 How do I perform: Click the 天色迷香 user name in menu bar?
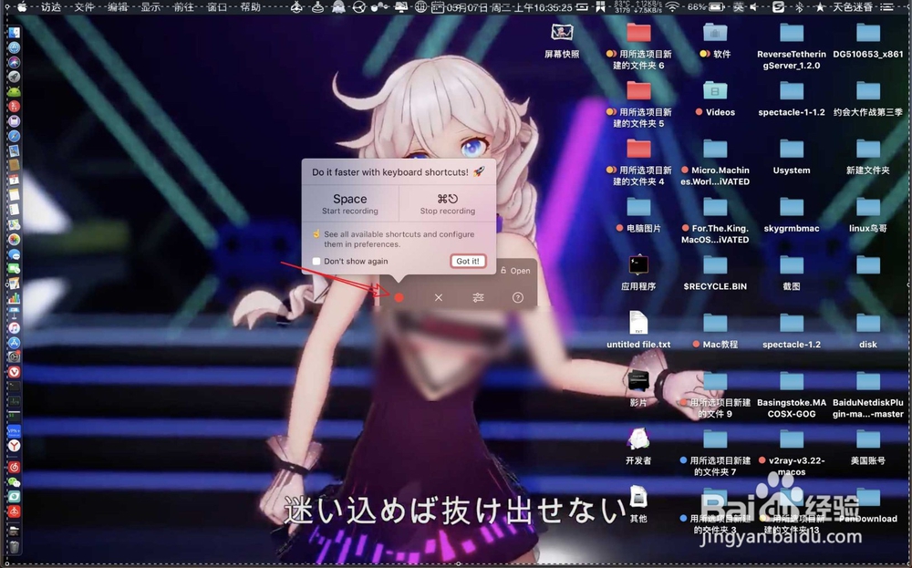coord(853,7)
